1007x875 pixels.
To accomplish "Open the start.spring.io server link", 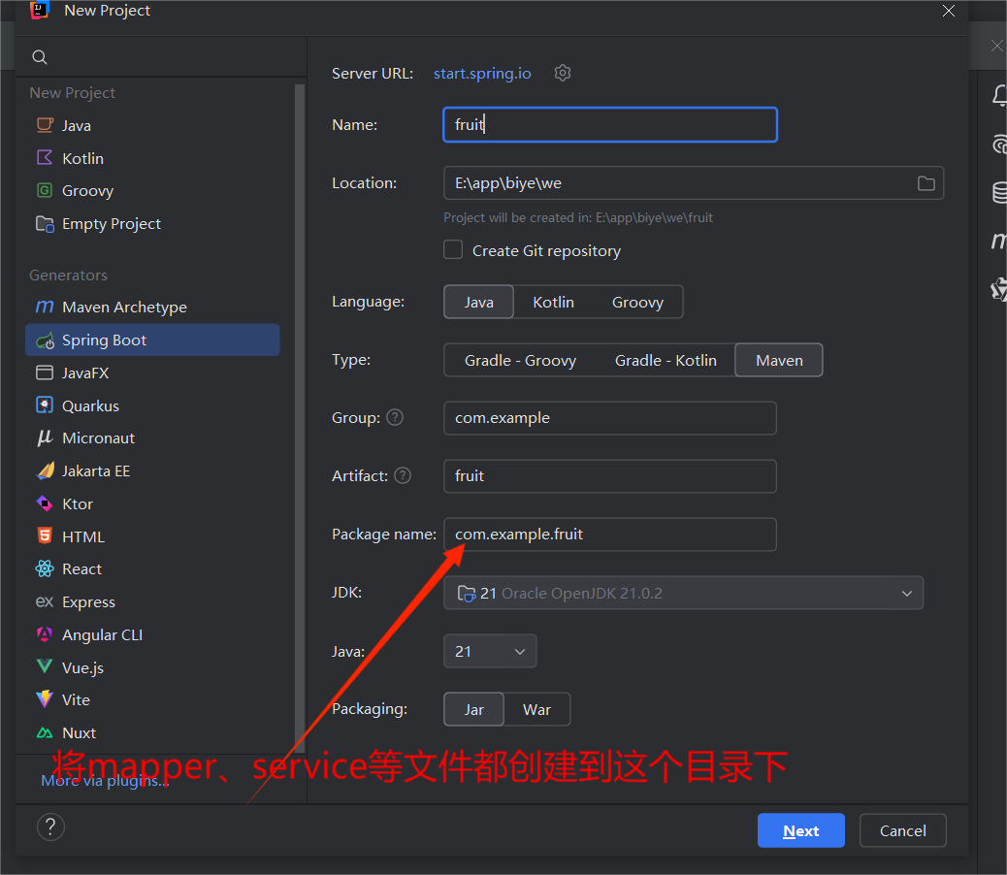I will (x=482, y=74).
